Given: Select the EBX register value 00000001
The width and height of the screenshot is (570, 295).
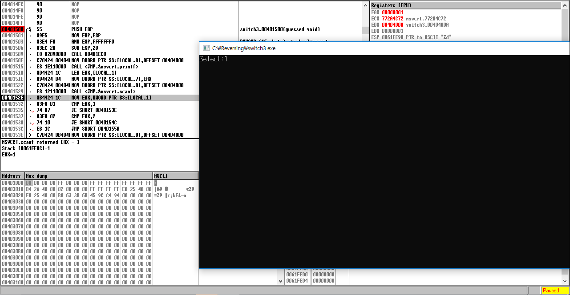Looking at the screenshot, I should click(x=392, y=31).
